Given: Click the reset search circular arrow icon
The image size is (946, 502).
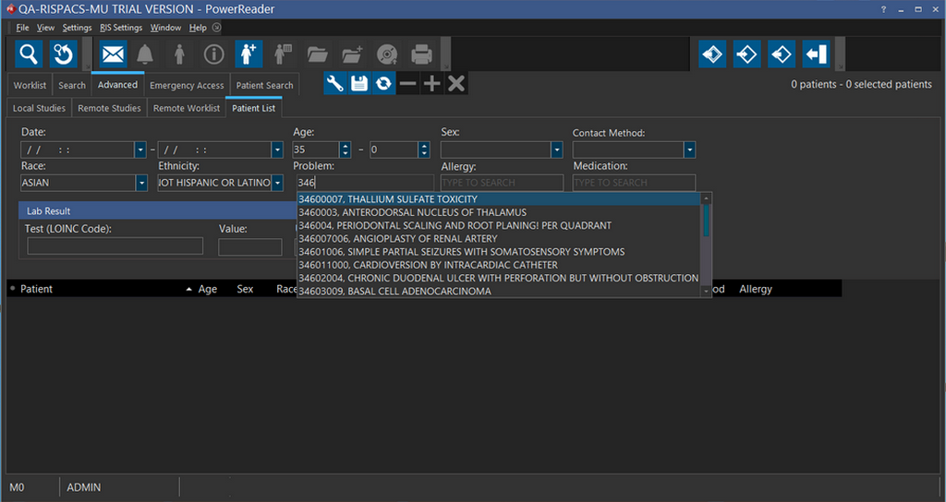Looking at the screenshot, I should point(63,54).
